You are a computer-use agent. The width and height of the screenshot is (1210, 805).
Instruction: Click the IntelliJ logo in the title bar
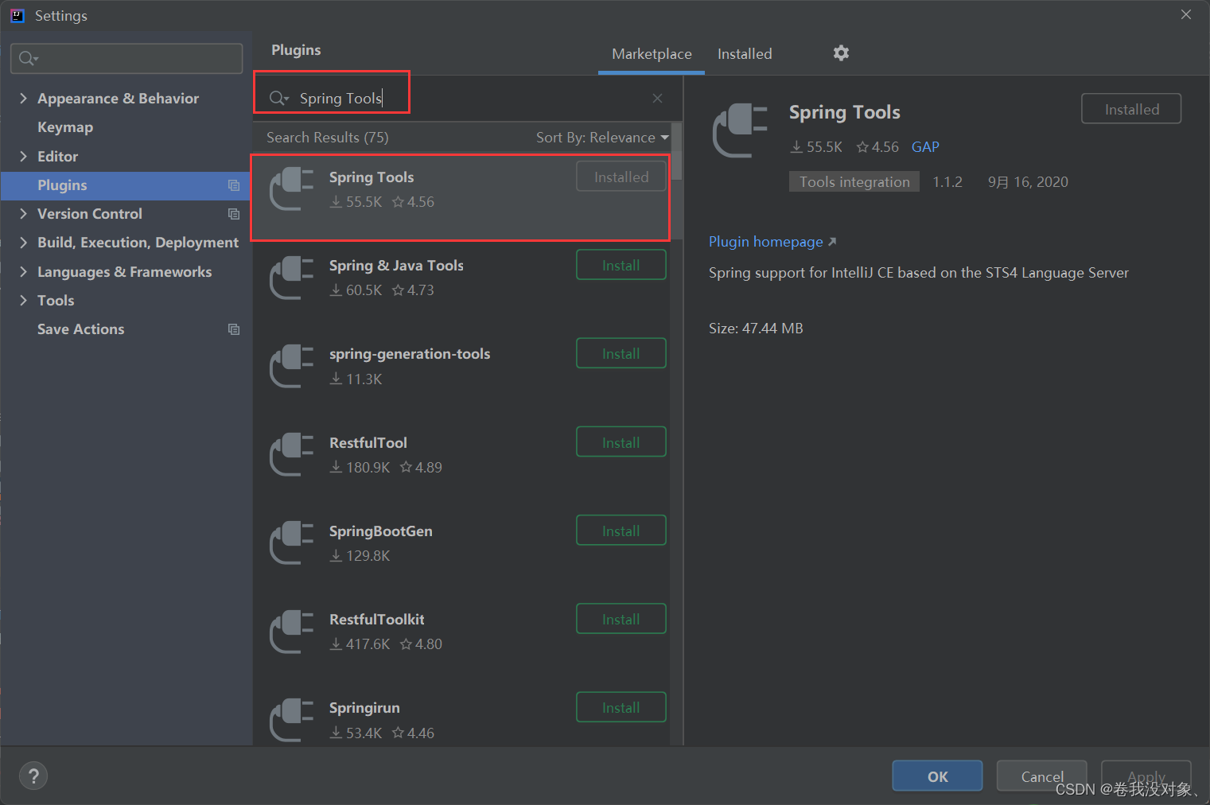coord(18,16)
